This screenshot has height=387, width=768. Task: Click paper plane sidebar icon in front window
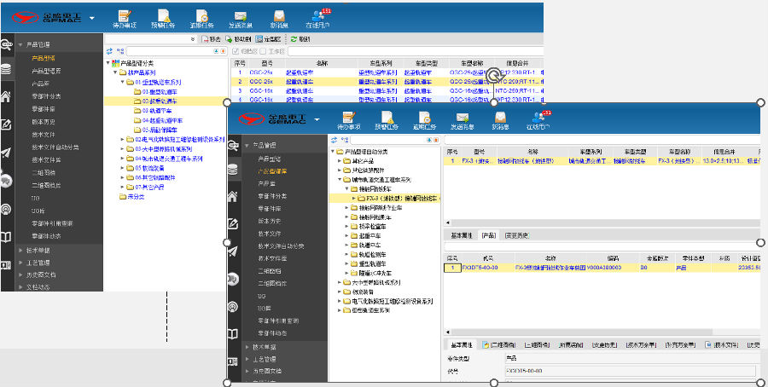[233, 251]
